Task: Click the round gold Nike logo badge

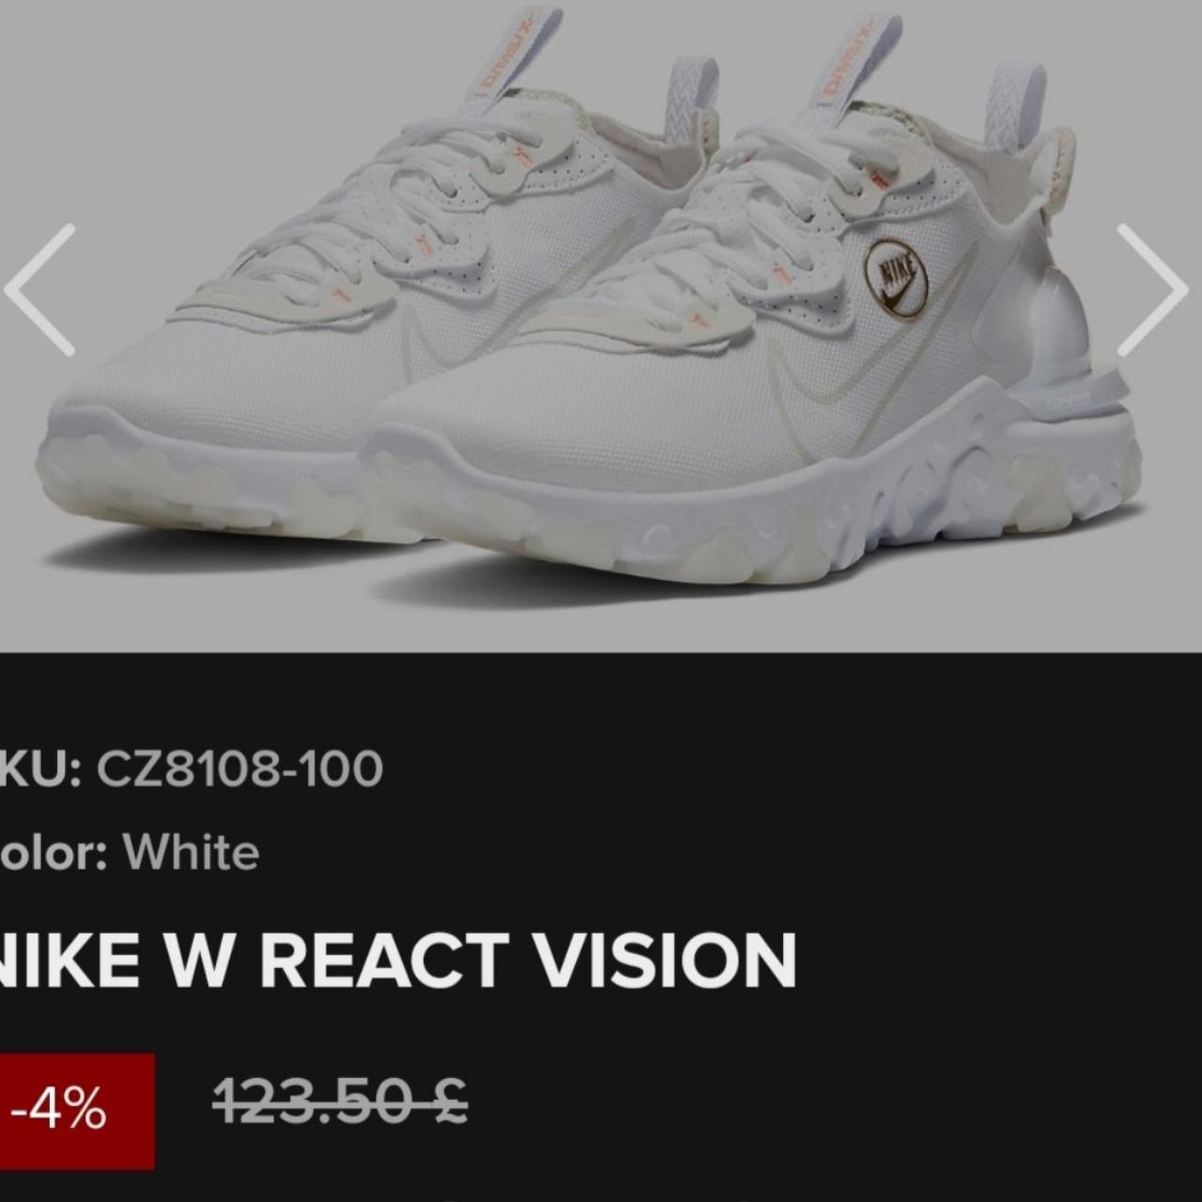Action: click(x=896, y=278)
